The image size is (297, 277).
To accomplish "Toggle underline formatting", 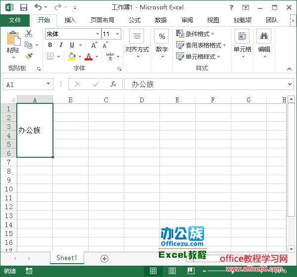I will click(72, 45).
